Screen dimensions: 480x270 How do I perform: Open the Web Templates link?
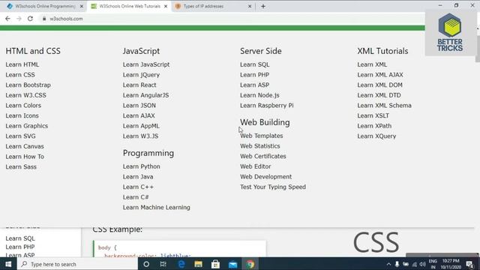tap(262, 136)
